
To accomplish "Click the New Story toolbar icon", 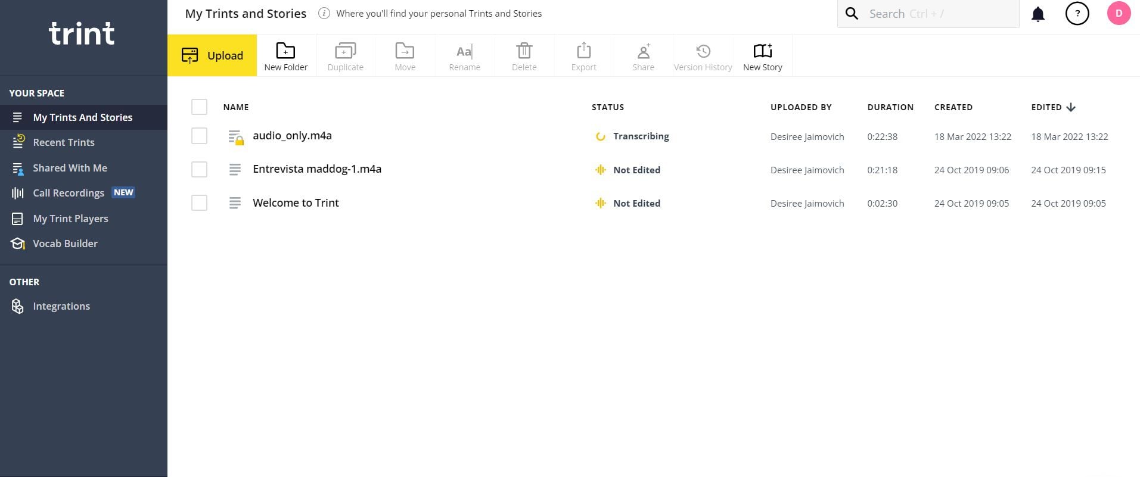I will click(x=762, y=57).
